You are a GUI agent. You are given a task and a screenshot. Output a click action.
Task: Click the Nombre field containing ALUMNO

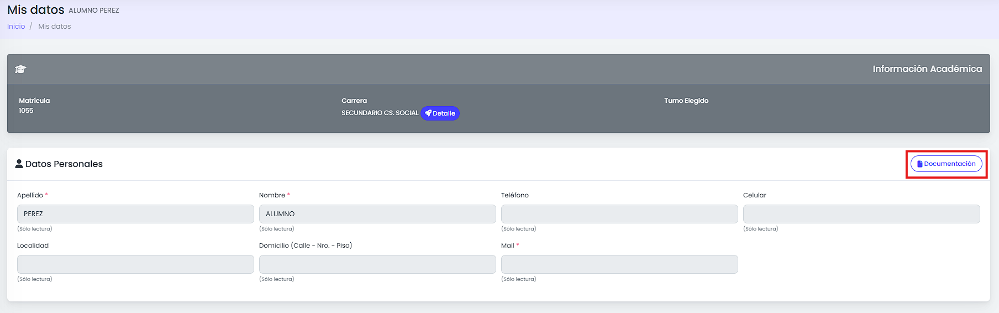pyautogui.click(x=377, y=214)
